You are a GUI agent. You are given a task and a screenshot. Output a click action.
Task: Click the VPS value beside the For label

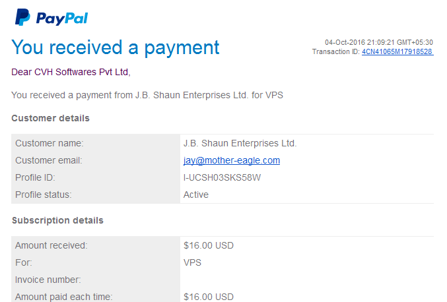[192, 262]
